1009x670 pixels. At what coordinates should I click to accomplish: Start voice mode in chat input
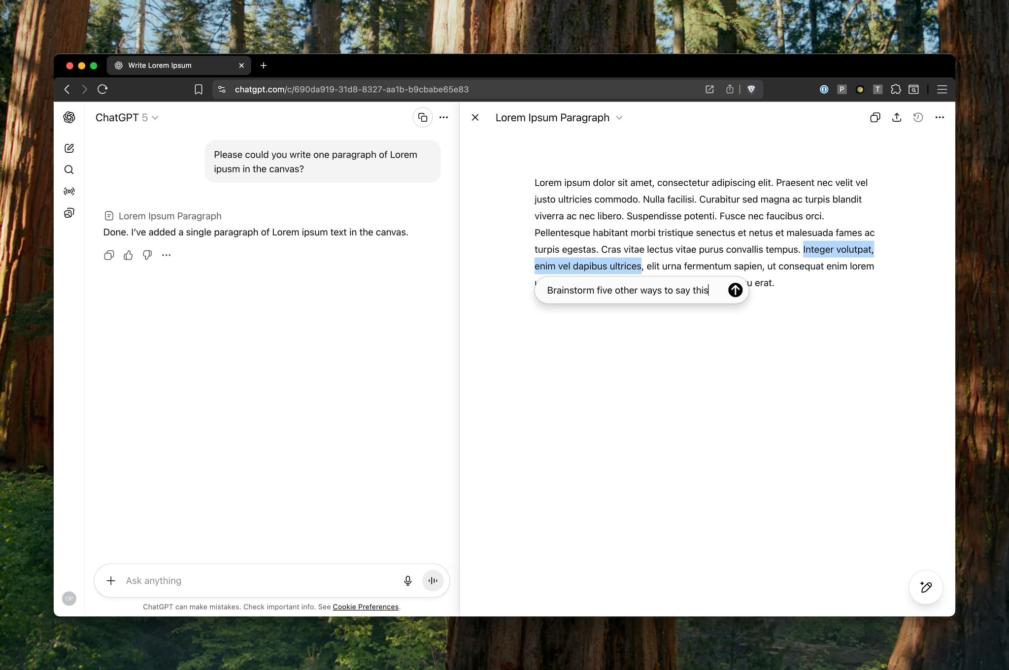coord(433,581)
